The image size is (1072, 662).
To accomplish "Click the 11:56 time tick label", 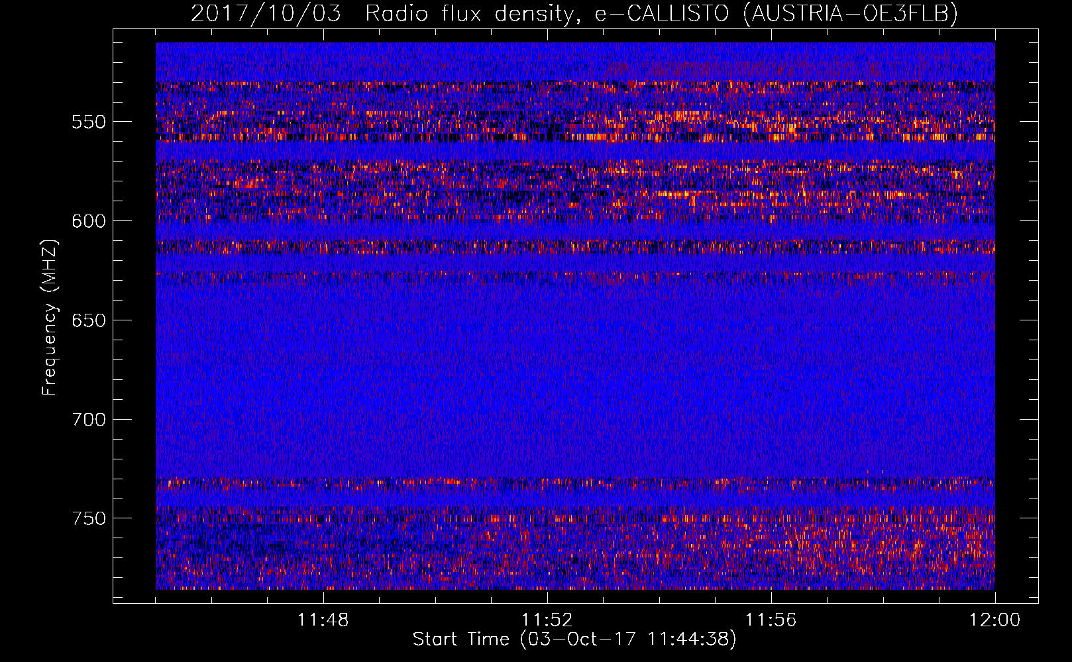I will click(x=771, y=620).
